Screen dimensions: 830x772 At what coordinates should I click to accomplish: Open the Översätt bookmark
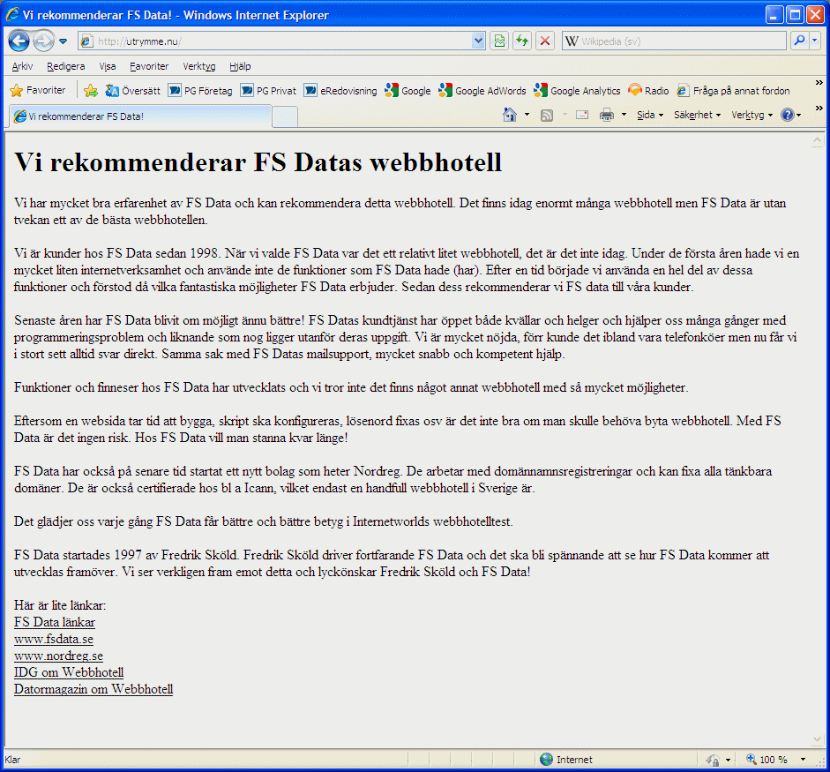[x=133, y=91]
